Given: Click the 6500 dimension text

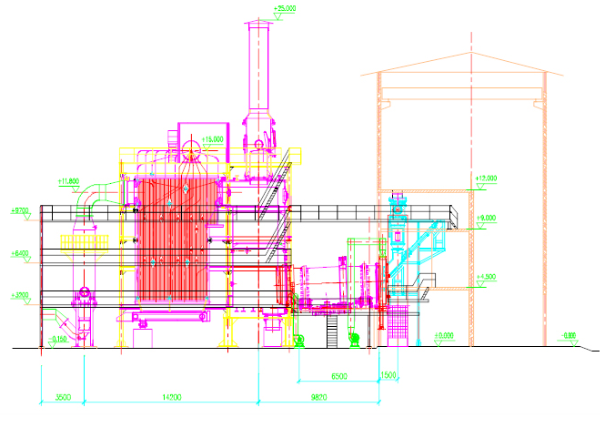Looking at the screenshot, I should (338, 375).
